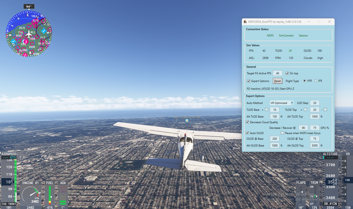Enable Pause when MSFS loses focus
353x209 pixels.
(x=282, y=133)
